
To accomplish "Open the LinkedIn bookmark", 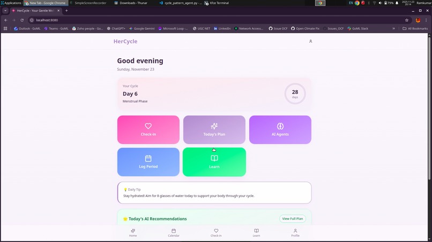I will click(x=222, y=28).
